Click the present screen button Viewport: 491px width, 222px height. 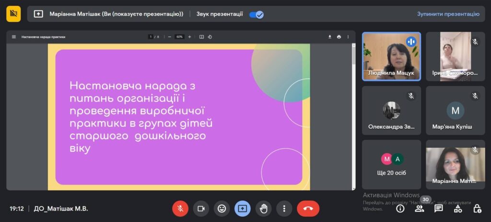tap(242, 209)
